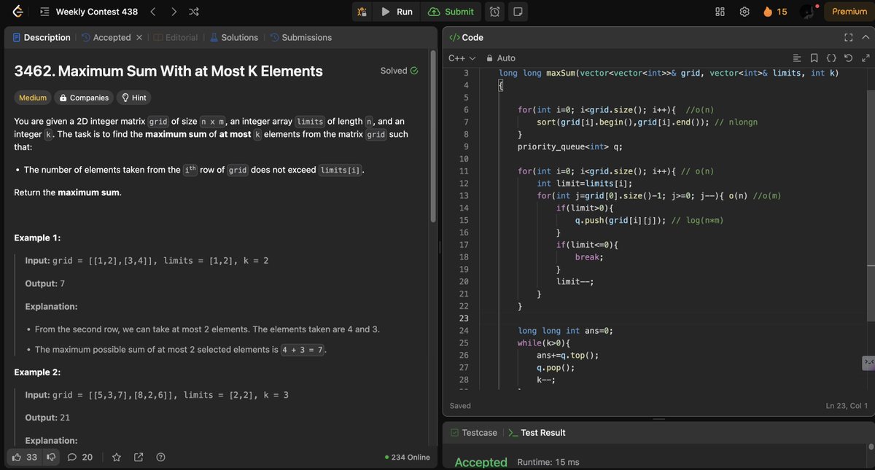Go to the next problem arrow

tap(174, 12)
